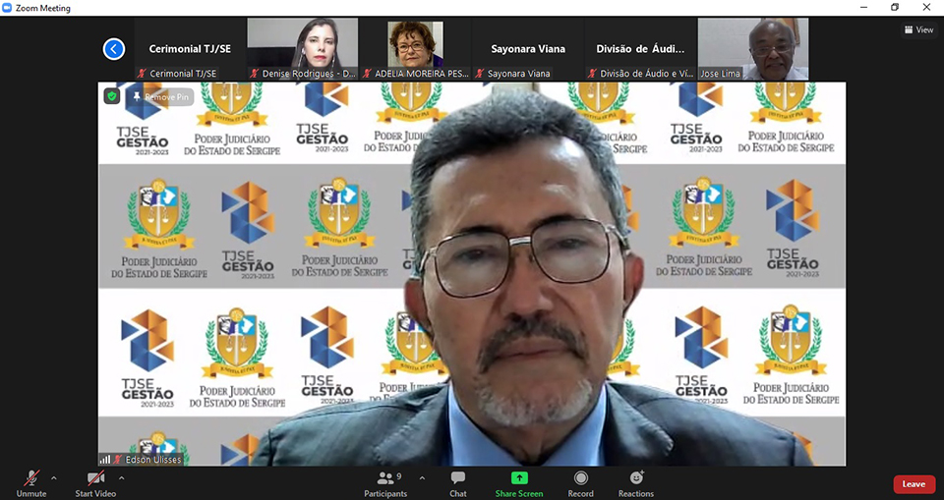Select the Sayonara Viana participant tile

coord(528,48)
